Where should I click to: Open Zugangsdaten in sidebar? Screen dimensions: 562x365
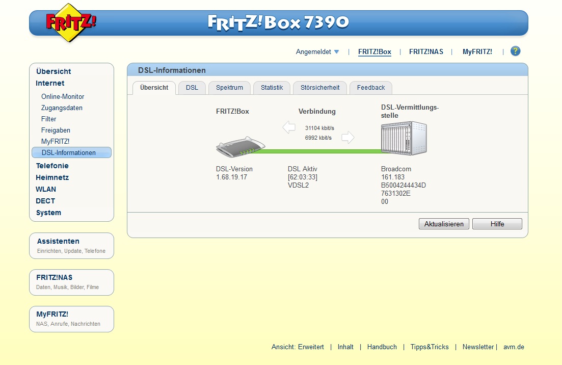[x=62, y=108]
